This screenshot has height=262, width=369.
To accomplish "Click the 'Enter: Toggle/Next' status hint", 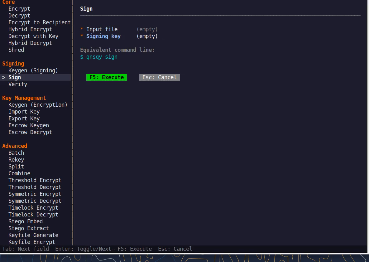I will tap(83, 249).
